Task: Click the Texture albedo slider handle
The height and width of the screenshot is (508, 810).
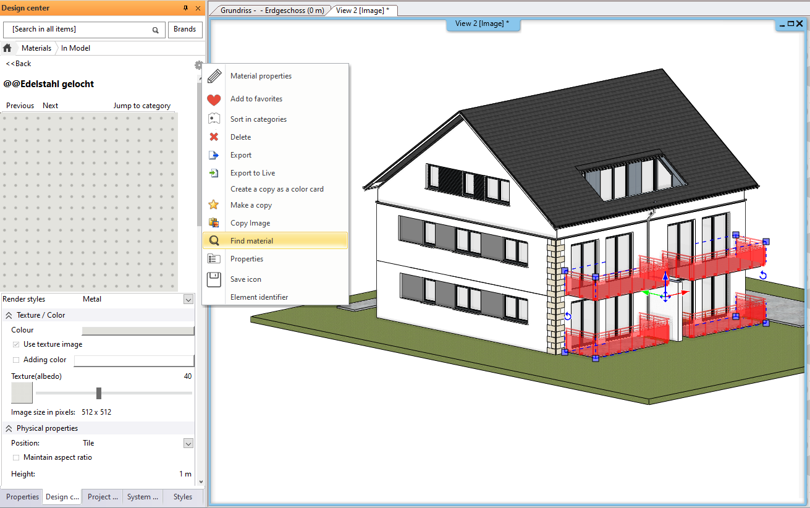Action: pos(99,393)
